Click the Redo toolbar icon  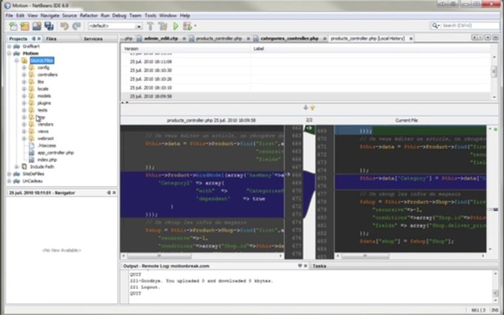(76, 26)
